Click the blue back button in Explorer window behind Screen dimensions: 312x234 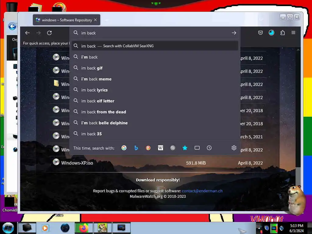pos(12,26)
